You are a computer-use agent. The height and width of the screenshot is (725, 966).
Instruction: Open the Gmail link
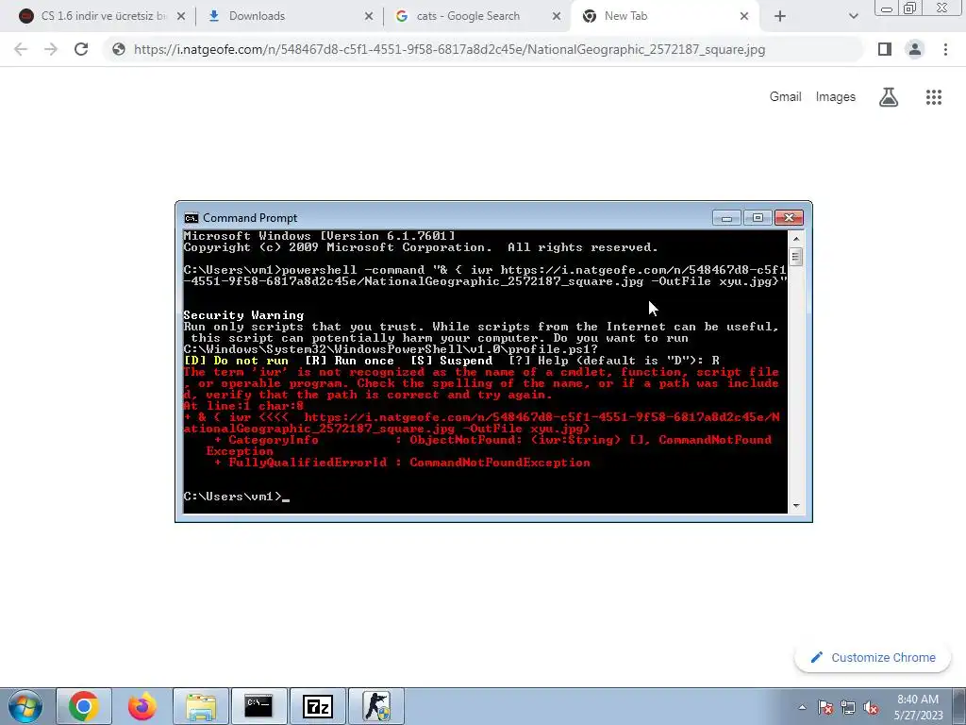pyautogui.click(x=785, y=97)
